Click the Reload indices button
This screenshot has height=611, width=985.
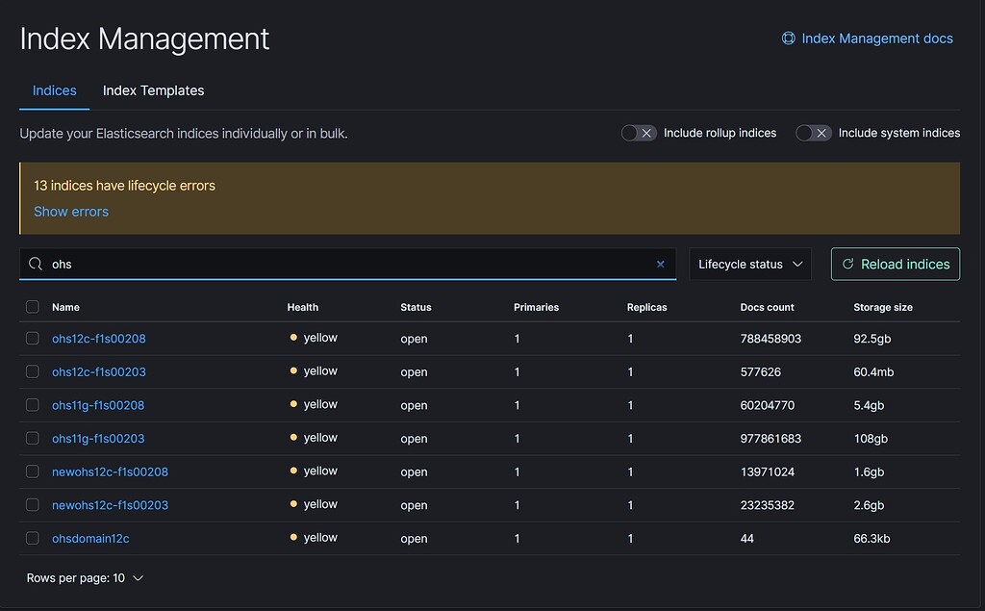point(896,264)
